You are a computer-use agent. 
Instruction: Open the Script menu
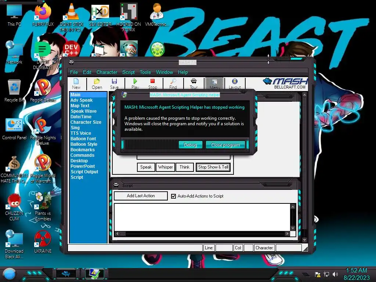pyautogui.click(x=128, y=72)
